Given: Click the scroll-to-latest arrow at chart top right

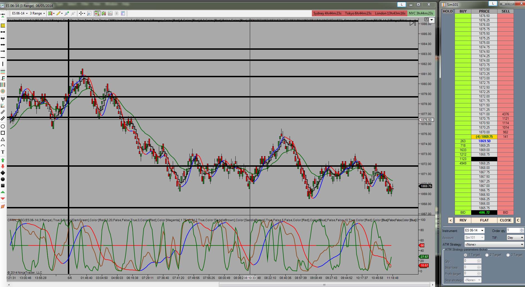Looking at the screenshot, I should [x=413, y=23].
